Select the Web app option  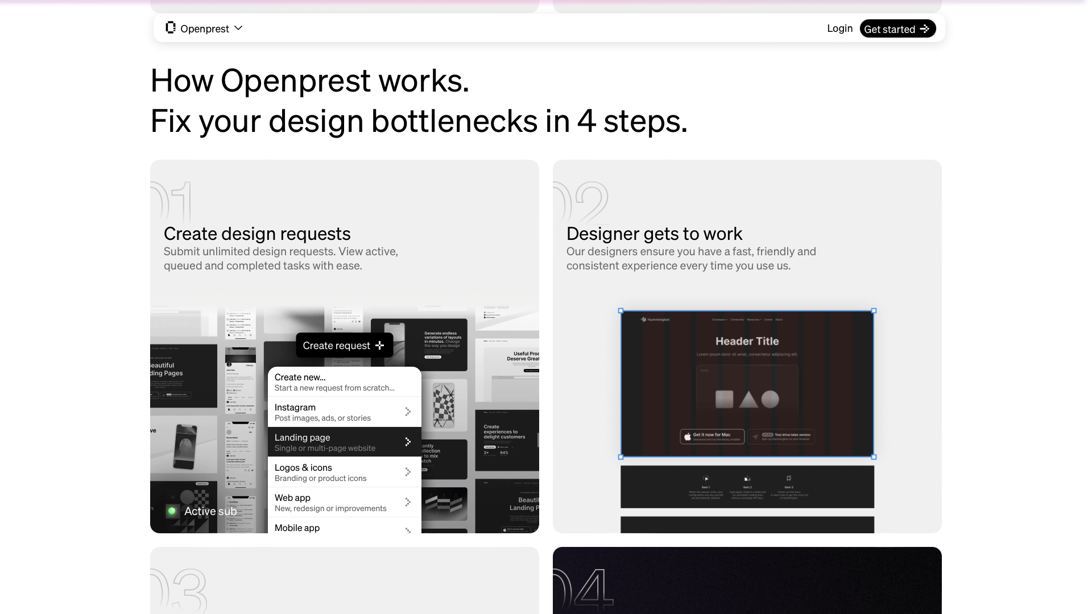[344, 503]
